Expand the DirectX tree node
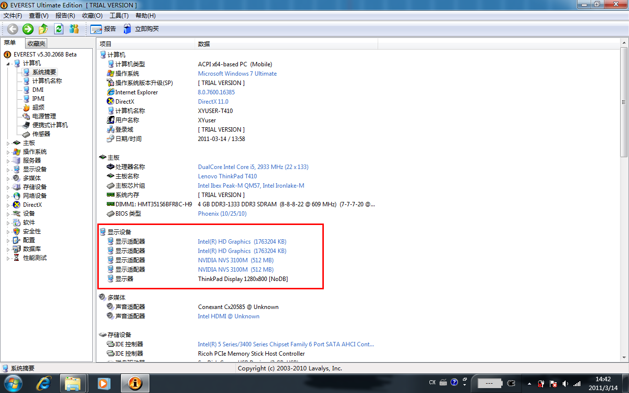This screenshot has height=393, width=629. (8, 205)
